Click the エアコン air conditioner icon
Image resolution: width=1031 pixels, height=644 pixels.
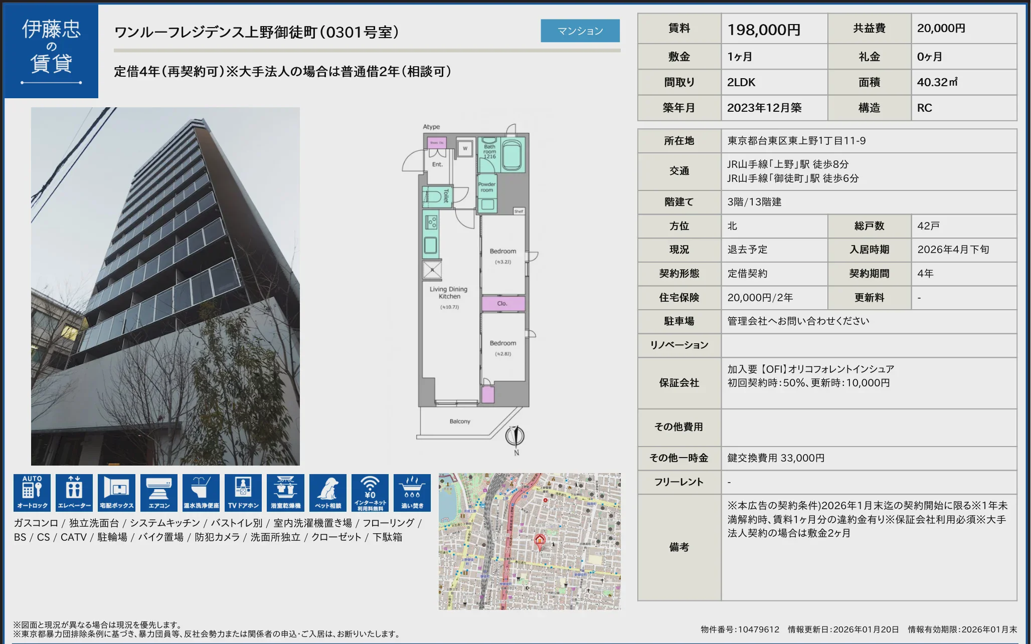159,492
